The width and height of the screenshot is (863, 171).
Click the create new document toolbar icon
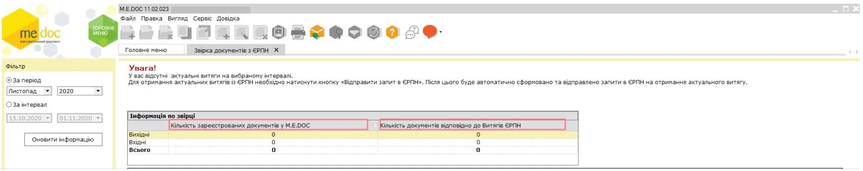128,33
